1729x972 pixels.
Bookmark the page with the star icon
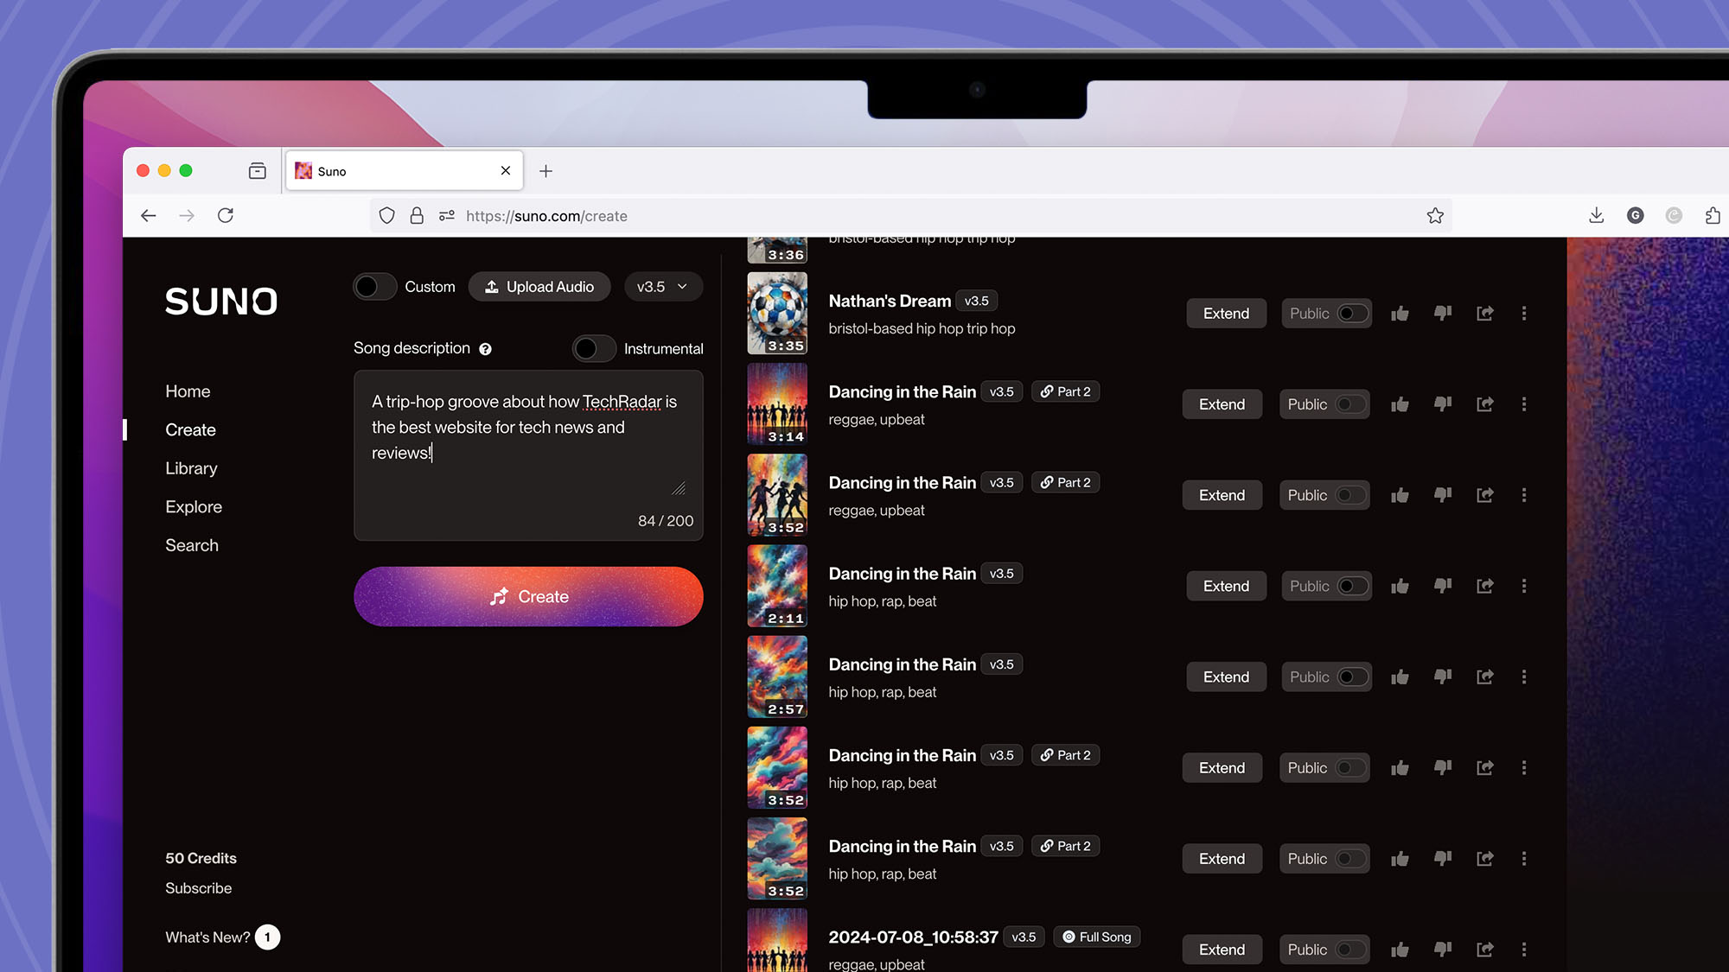coord(1435,215)
